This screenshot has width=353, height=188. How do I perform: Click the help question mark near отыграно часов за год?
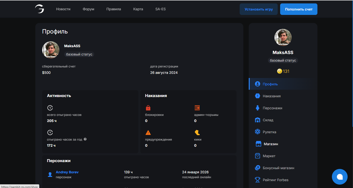coord(85,139)
